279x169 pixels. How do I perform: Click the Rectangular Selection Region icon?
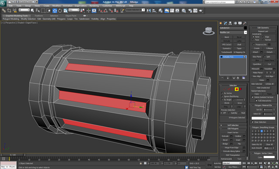click(43, 10)
